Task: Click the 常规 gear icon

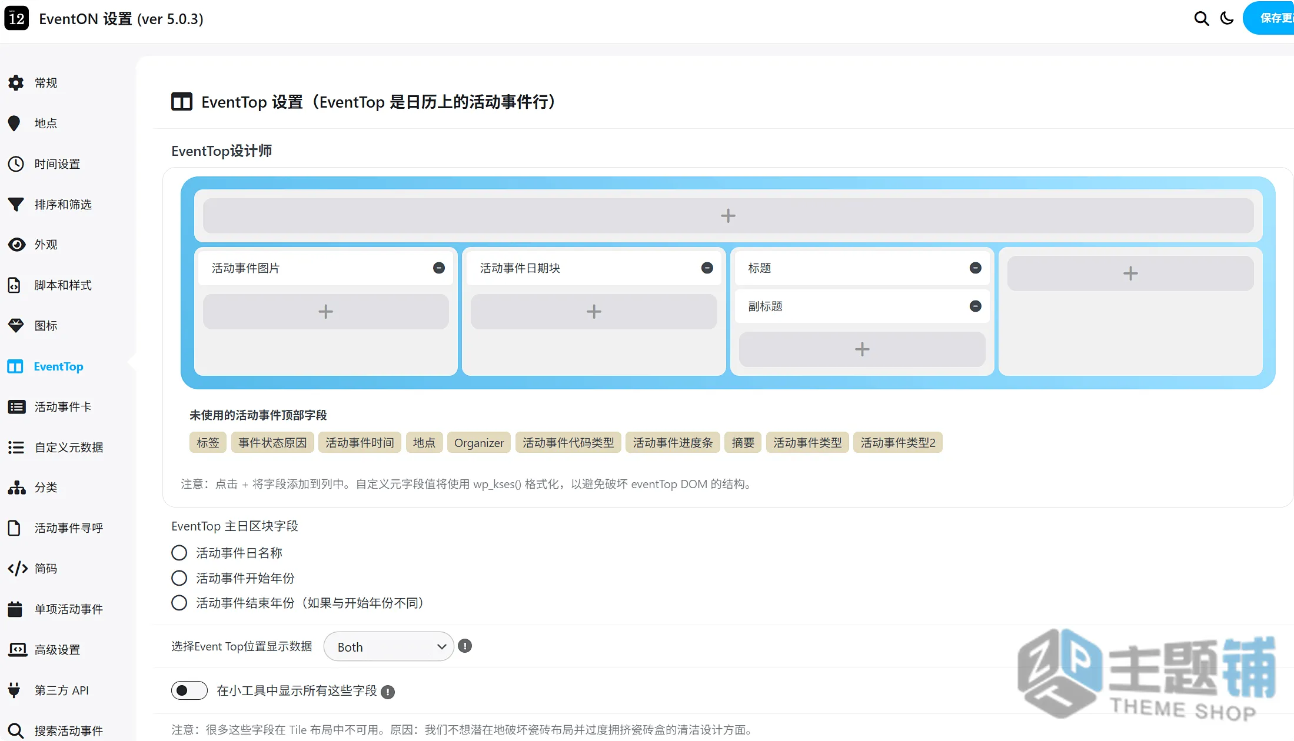Action: click(16, 83)
